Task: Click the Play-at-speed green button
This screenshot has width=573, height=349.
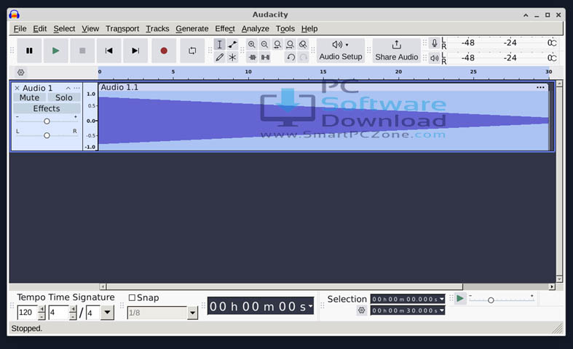Action: pyautogui.click(x=460, y=299)
